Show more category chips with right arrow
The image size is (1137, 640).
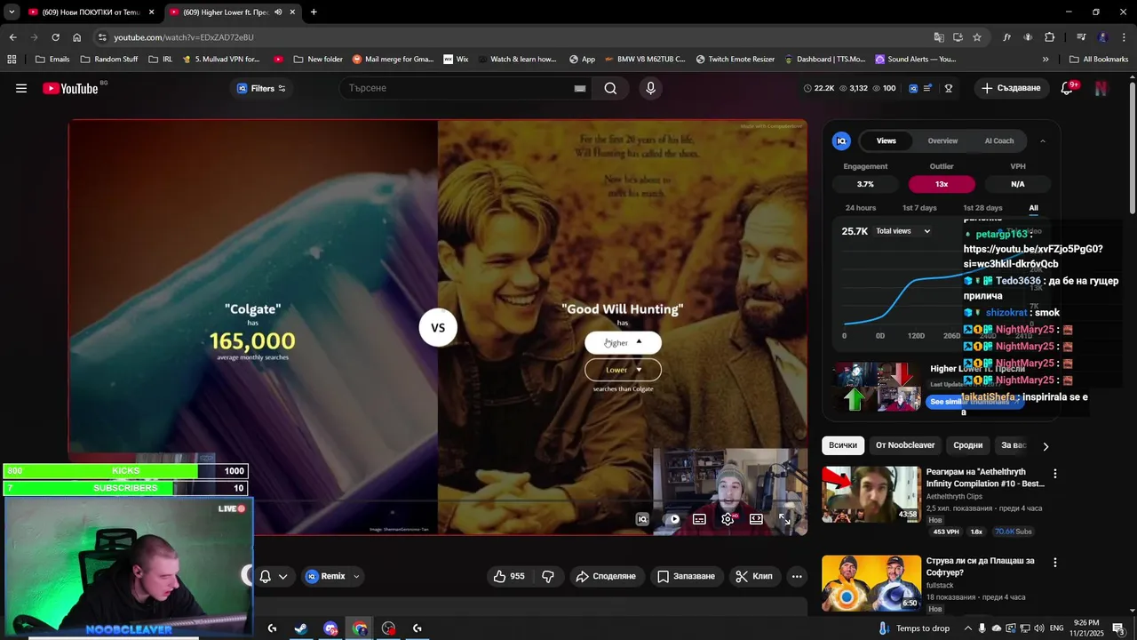(x=1046, y=446)
